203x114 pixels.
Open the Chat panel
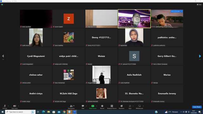click(x=83, y=107)
